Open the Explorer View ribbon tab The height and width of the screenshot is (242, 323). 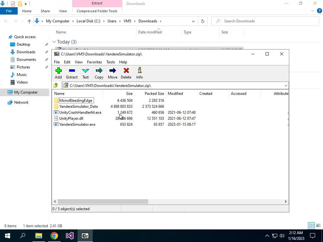[x=63, y=11]
